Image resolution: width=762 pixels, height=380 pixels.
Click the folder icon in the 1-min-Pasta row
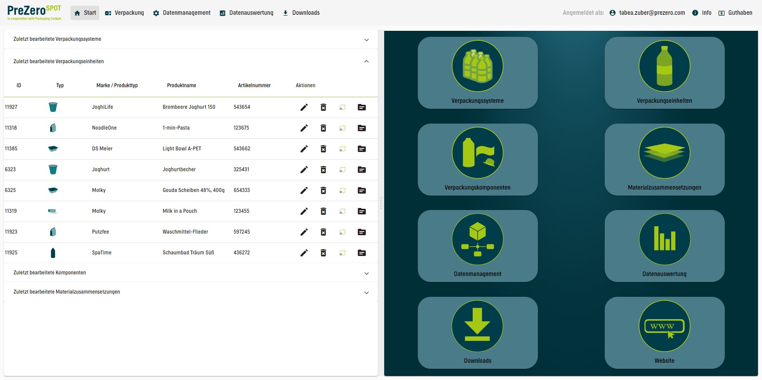[x=362, y=128]
